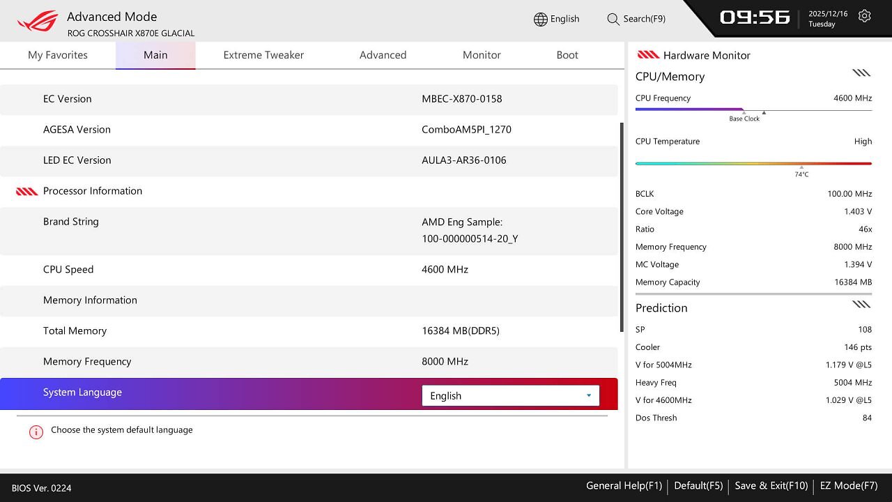
Task: Click the System Language label
Action: pyautogui.click(x=82, y=393)
